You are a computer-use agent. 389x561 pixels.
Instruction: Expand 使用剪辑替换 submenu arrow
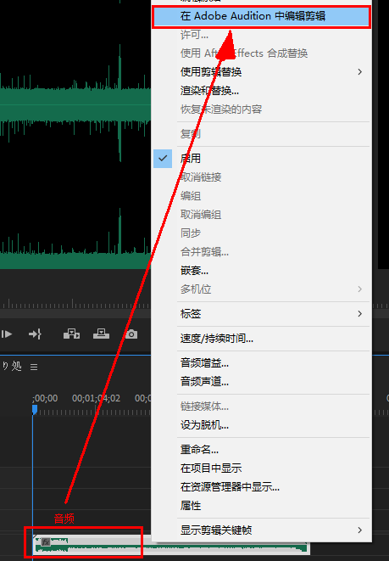pyautogui.click(x=359, y=72)
